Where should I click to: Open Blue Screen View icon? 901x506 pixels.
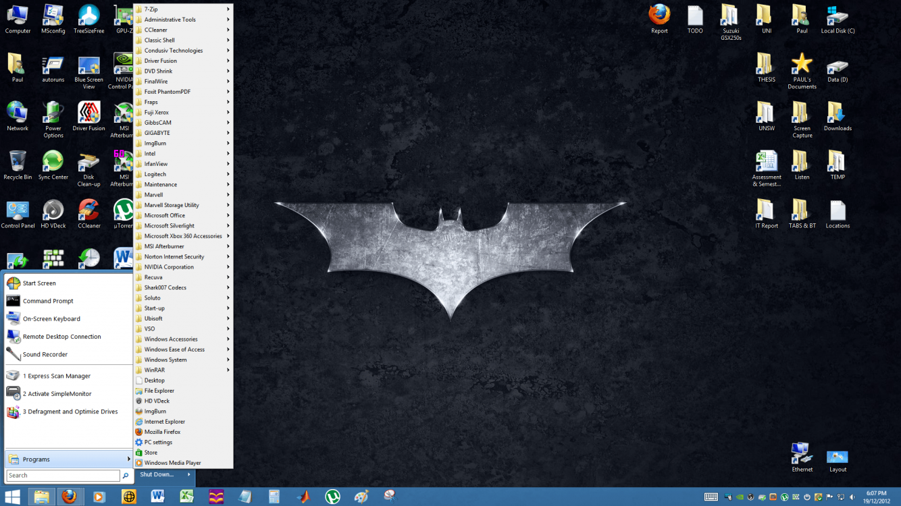(88, 71)
